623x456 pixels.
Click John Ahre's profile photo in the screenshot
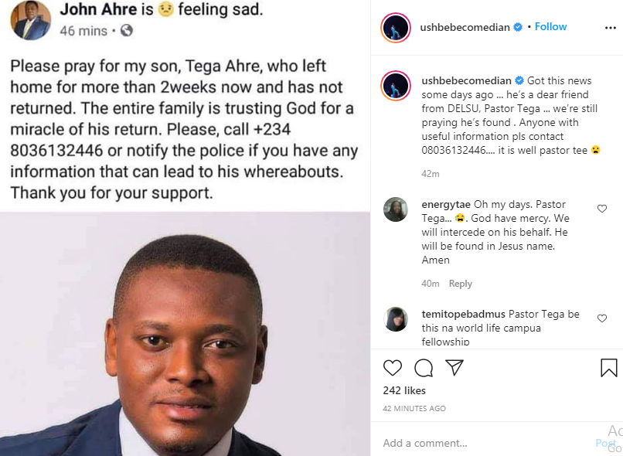click(31, 19)
